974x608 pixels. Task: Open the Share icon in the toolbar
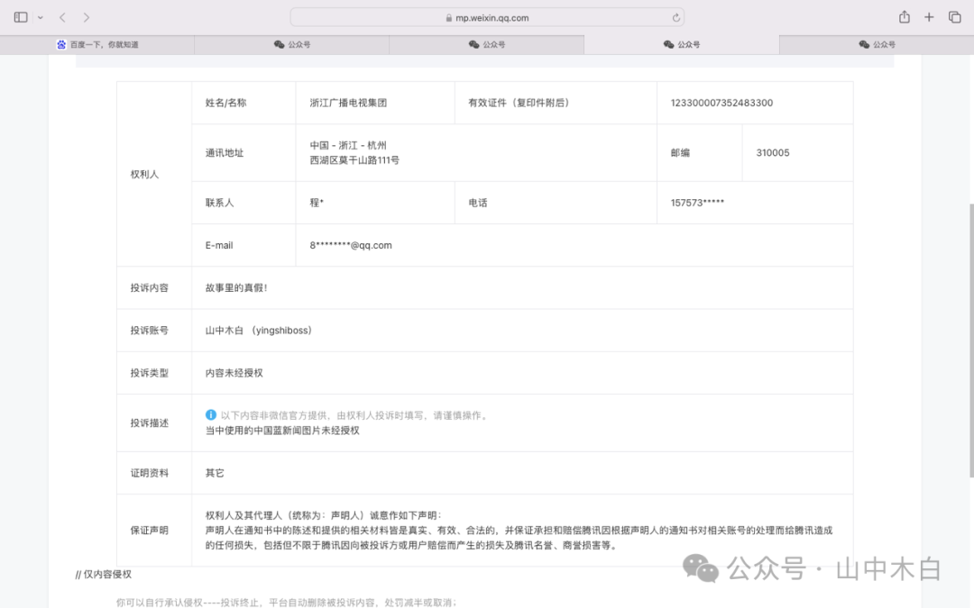pyautogui.click(x=905, y=17)
